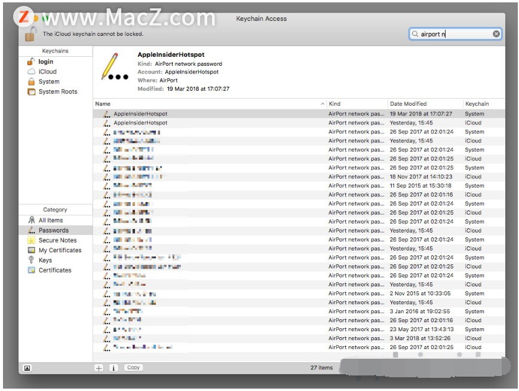Viewport: 519px width, 391px height.
Task: Click the open padlock icon in the toolbar
Action: pos(30,34)
